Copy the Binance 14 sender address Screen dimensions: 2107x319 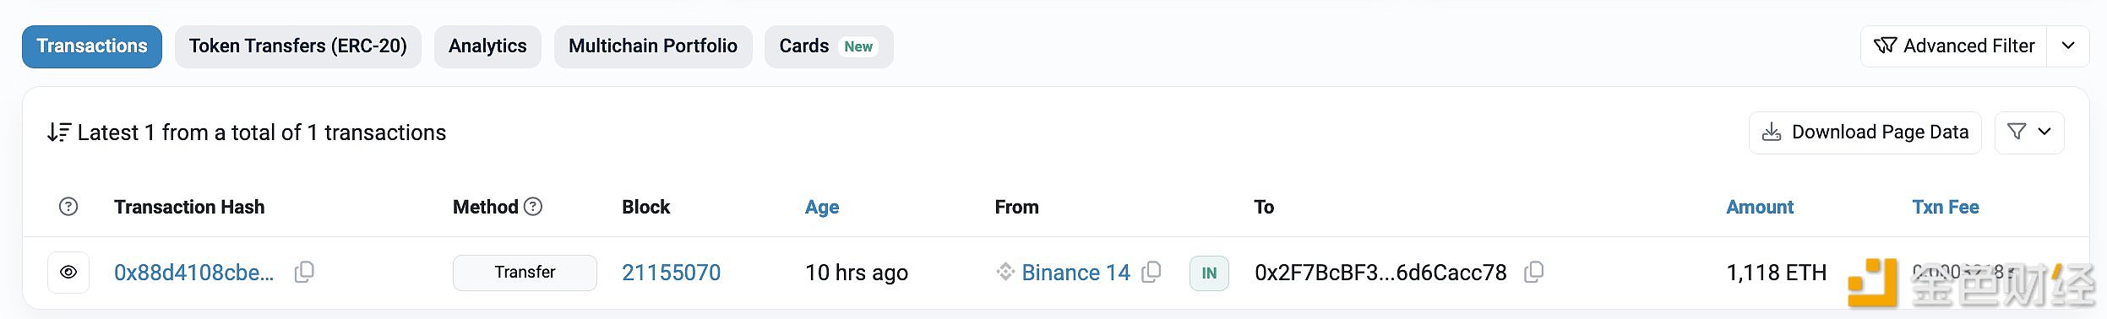[1151, 272]
